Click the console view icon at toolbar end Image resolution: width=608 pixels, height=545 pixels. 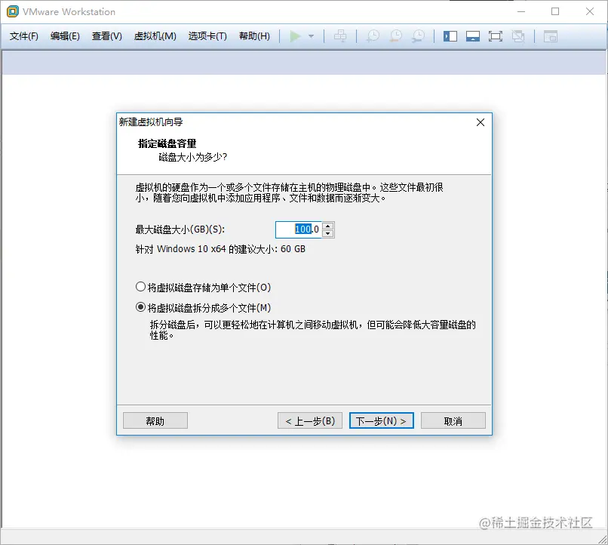[x=550, y=36]
